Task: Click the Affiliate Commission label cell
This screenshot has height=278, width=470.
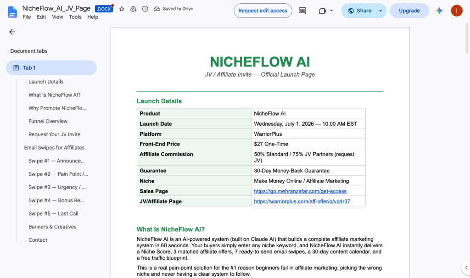Action: tap(194, 157)
